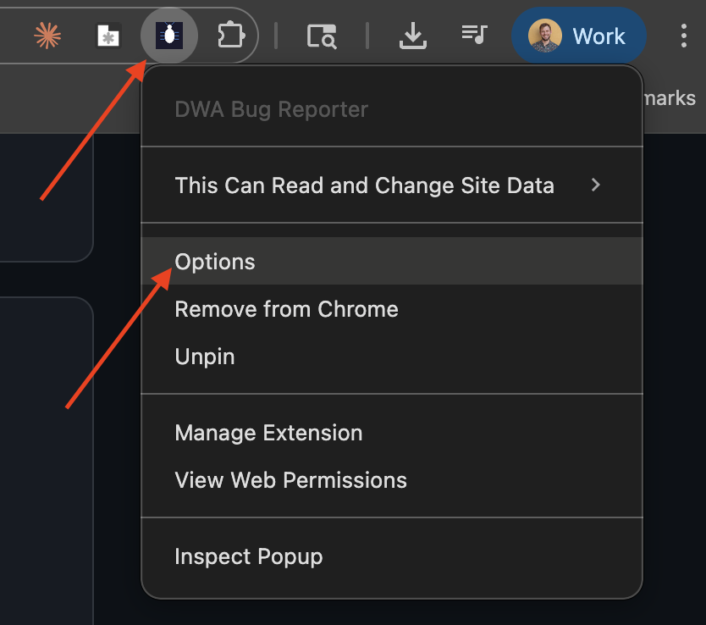The image size is (706, 625).
Task: Click the orange Claude asterisk extension icon
Action: (47, 35)
